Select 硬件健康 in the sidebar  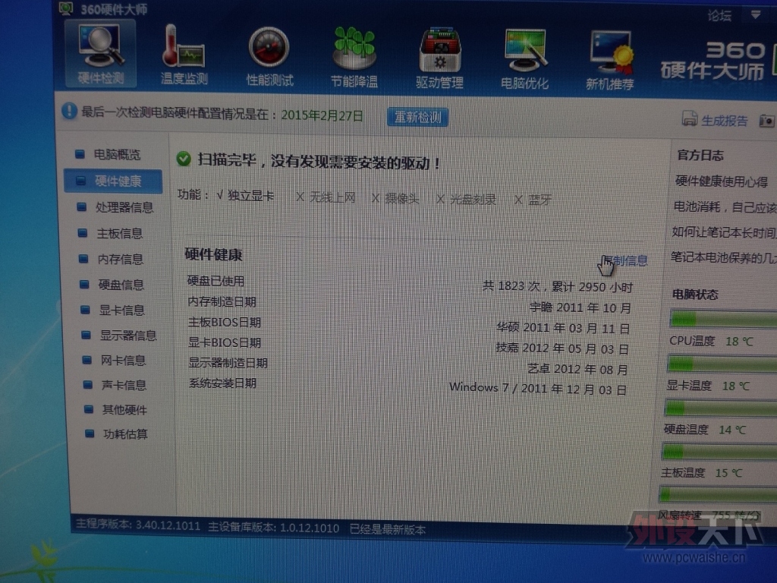(113, 181)
